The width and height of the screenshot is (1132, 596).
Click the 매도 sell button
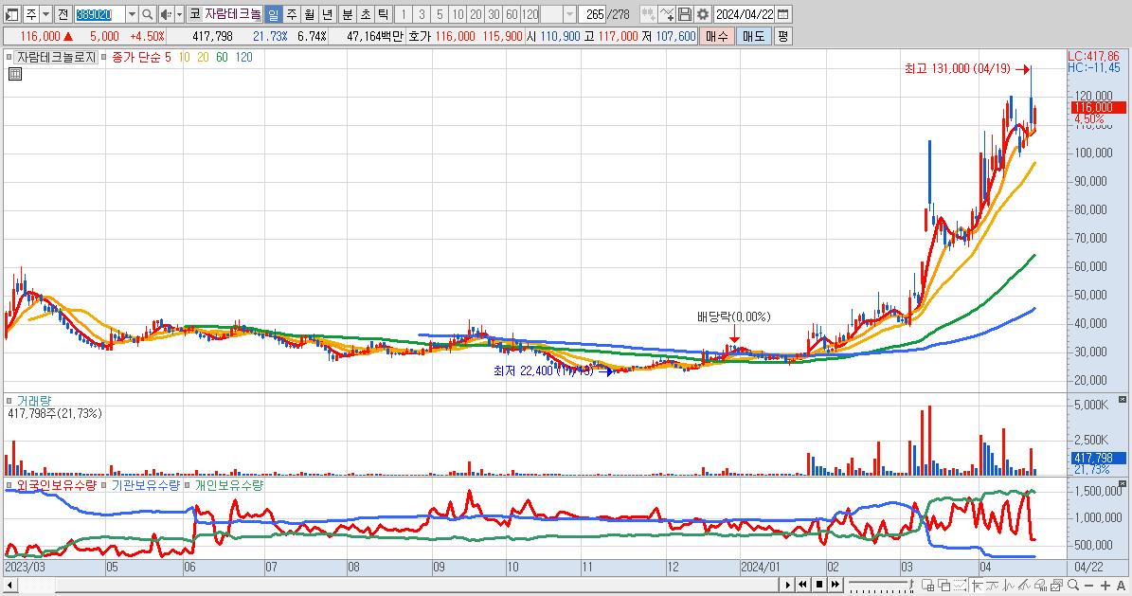tap(754, 36)
